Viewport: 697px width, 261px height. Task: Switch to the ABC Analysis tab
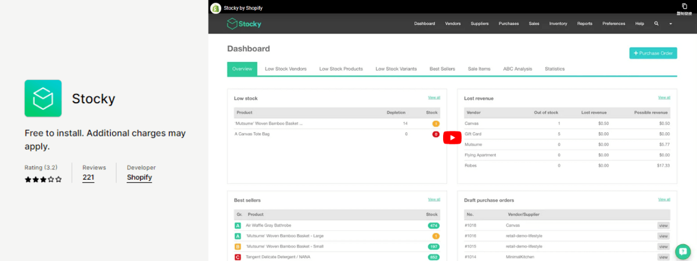[518, 69]
